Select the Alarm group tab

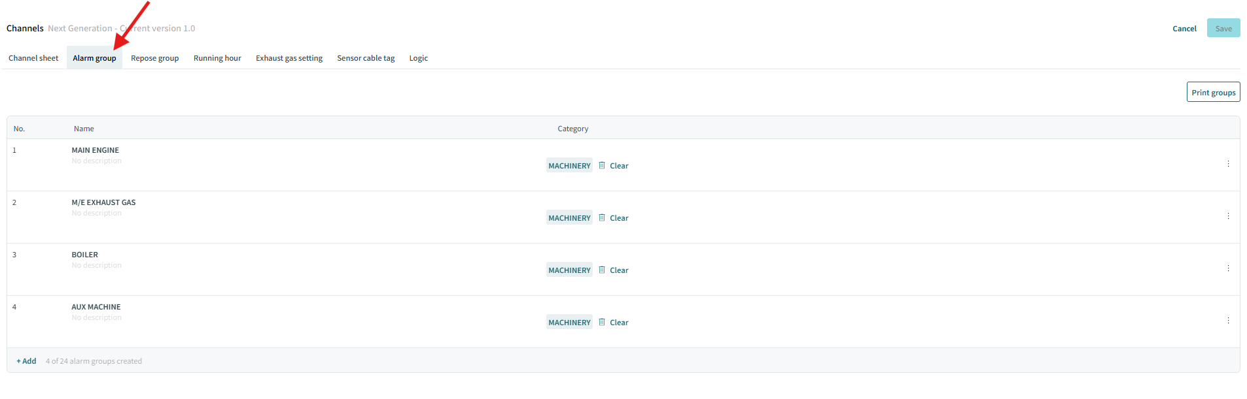[94, 58]
